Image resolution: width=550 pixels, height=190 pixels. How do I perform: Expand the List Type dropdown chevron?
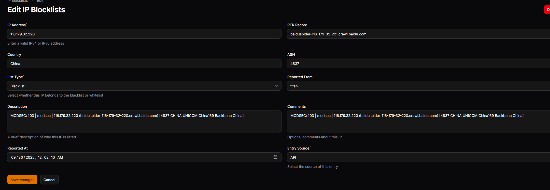coord(276,86)
